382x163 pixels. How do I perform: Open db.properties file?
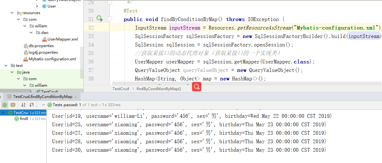point(41,46)
